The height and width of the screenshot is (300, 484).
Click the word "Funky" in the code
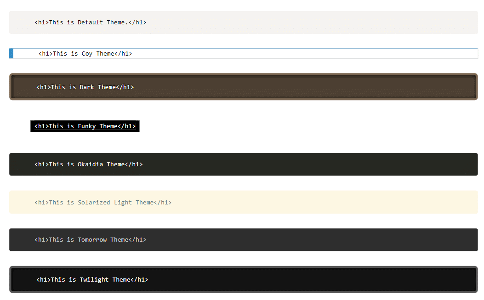click(86, 126)
